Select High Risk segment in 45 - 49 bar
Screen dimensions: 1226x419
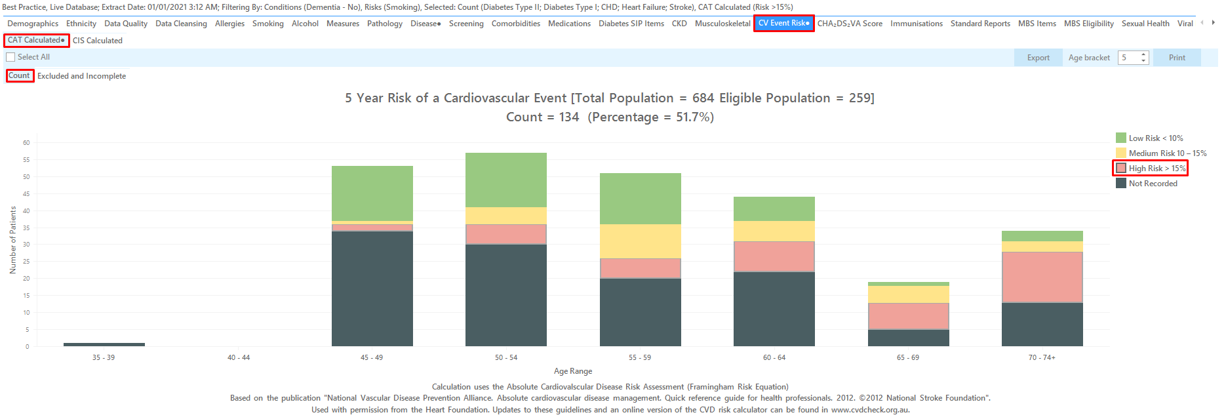pyautogui.click(x=372, y=228)
